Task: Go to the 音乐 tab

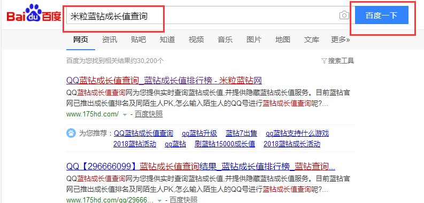Action: pos(225,40)
